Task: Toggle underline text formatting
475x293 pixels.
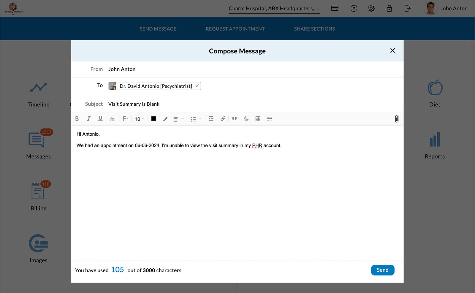Action: [x=100, y=119]
